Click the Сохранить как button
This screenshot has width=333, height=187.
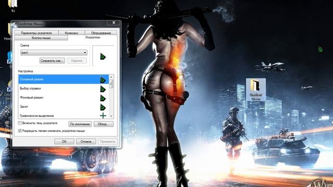click(x=52, y=61)
